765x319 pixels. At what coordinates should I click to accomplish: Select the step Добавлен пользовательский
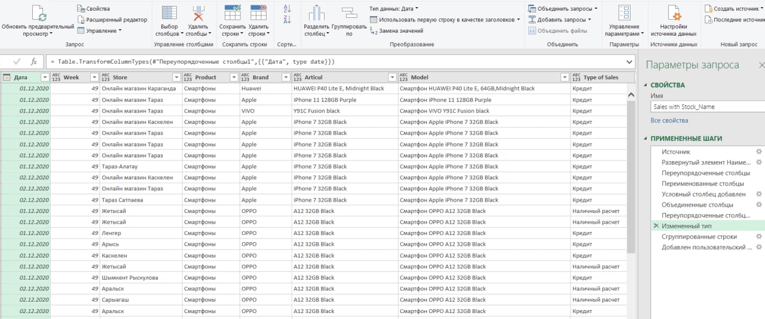[706, 247]
